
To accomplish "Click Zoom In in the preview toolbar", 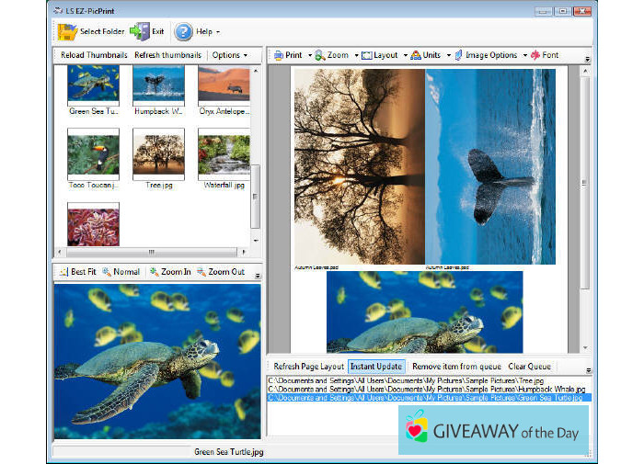I will click(x=170, y=272).
